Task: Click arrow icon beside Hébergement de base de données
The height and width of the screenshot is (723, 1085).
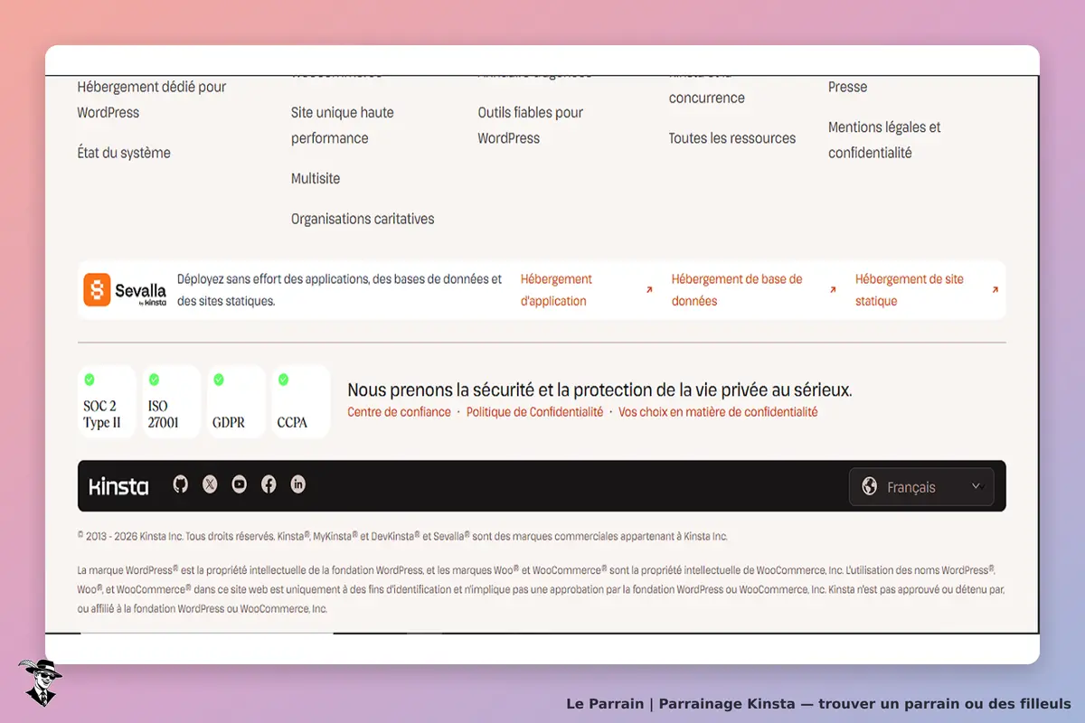Action: pyautogui.click(x=833, y=290)
